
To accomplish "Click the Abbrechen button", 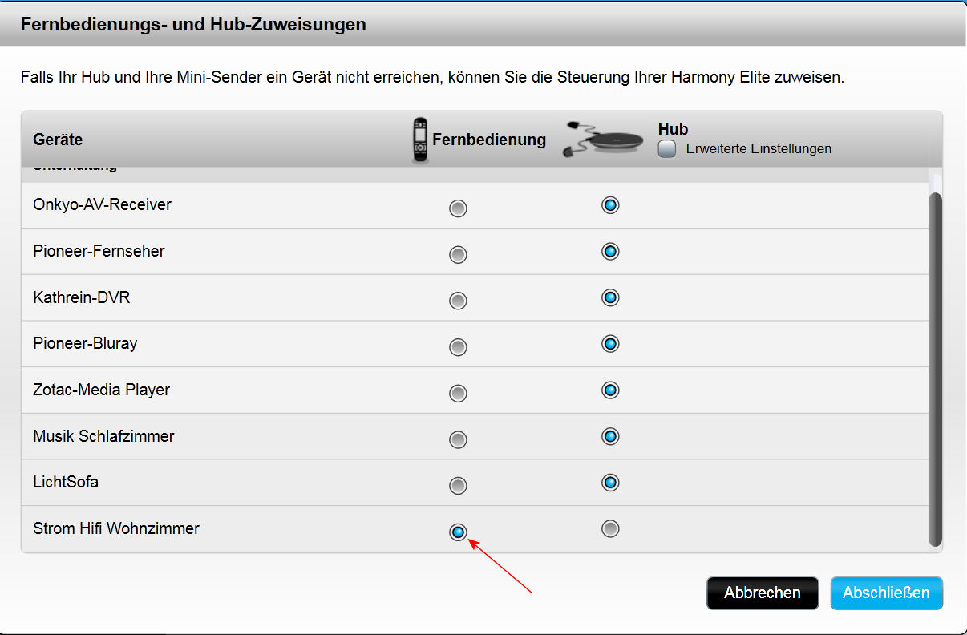I will click(x=763, y=593).
